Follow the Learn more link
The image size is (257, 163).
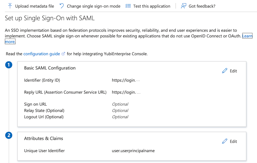[247, 36]
